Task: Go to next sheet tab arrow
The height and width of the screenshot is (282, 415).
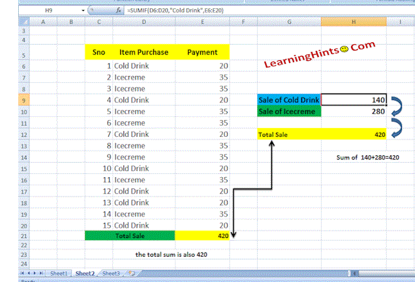Action: pos(34,273)
